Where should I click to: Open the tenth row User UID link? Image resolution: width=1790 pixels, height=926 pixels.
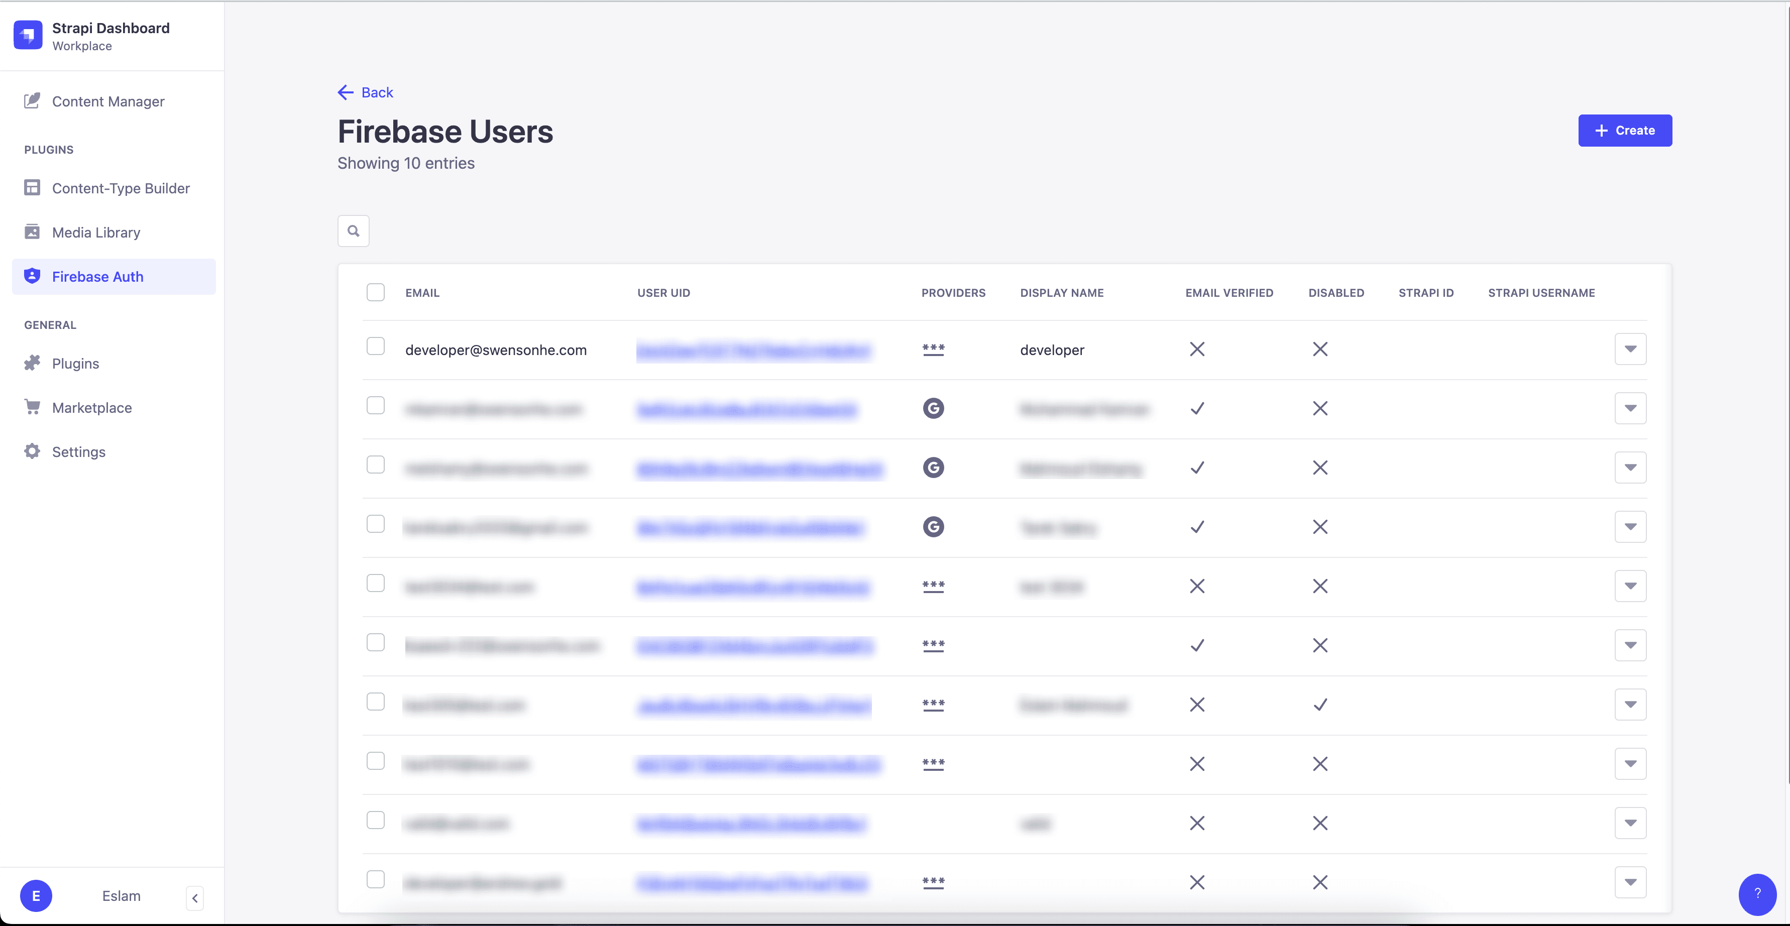point(752,884)
